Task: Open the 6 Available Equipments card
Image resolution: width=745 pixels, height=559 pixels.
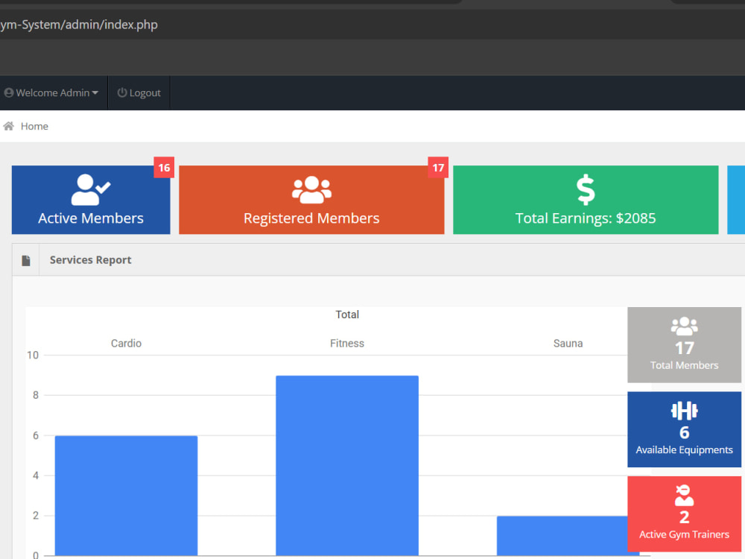Action: 684,429
